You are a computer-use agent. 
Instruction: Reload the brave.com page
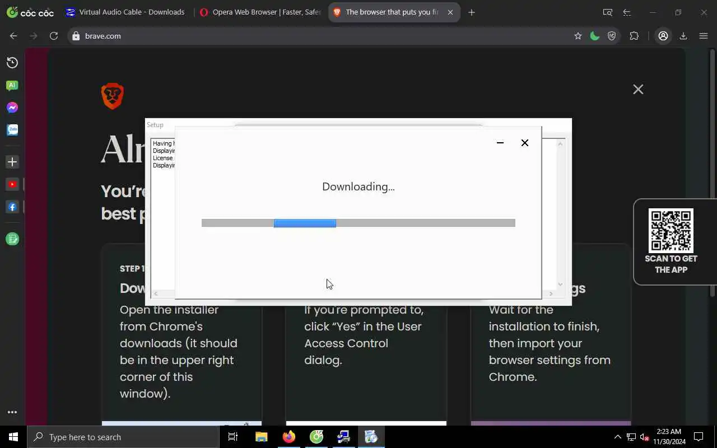point(54,36)
